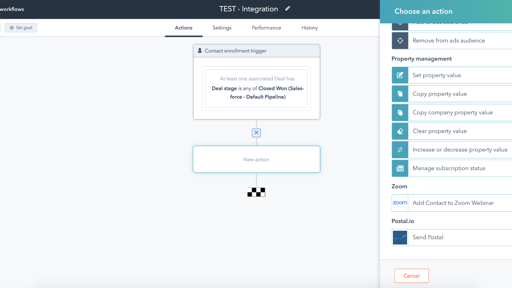Image resolution: width=512 pixels, height=288 pixels.
Task: Click the contact icon on the enrollment trigger
Action: click(200, 51)
